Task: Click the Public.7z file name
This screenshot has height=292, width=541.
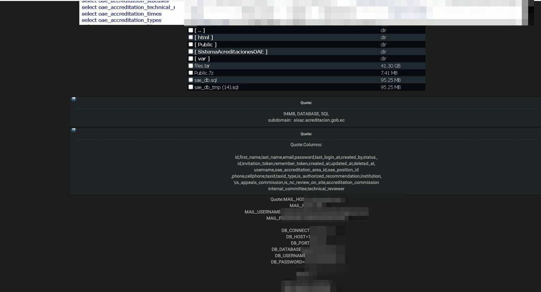Action: coord(204,73)
